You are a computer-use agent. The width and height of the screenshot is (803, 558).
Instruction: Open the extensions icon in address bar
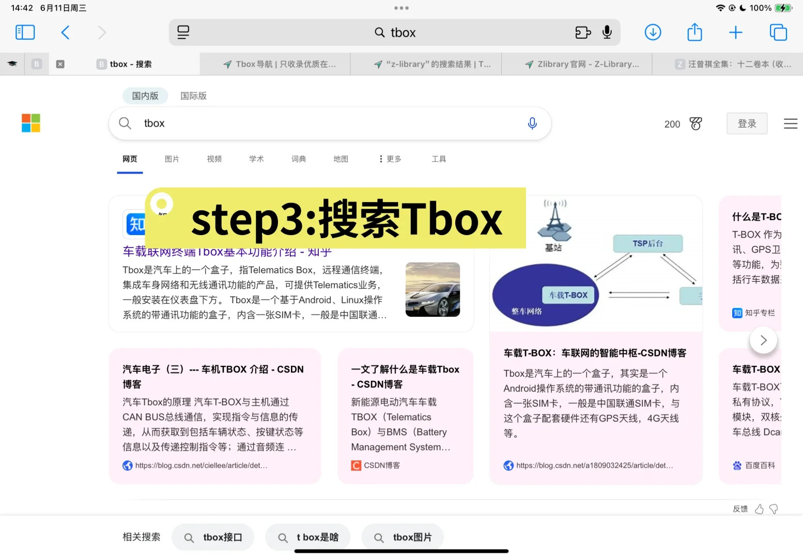pyautogui.click(x=583, y=33)
